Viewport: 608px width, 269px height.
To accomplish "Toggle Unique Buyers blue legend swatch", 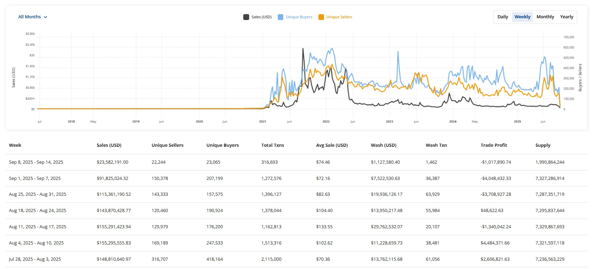I will (x=281, y=17).
